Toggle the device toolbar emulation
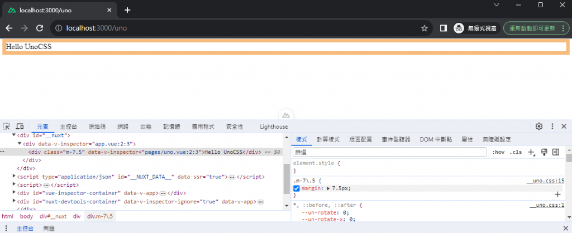The height and width of the screenshot is (233, 572). 20,127
